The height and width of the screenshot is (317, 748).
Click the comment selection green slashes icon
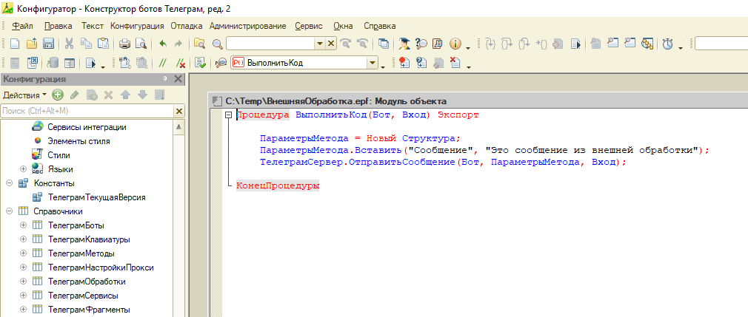[x=163, y=63]
